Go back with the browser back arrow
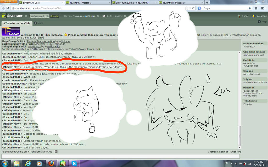The width and height of the screenshot is (268, 167). [4, 8]
